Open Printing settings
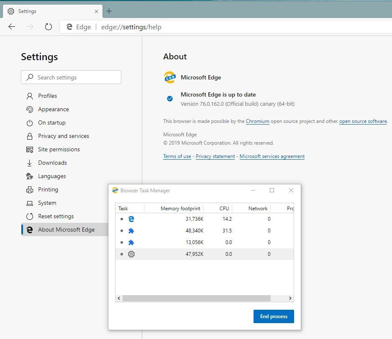The height and width of the screenshot is (339, 392). [48, 190]
